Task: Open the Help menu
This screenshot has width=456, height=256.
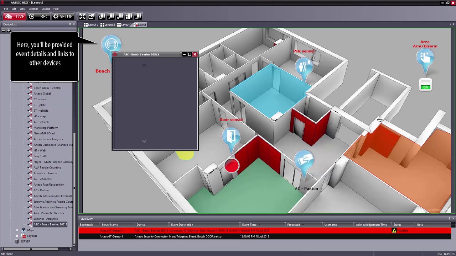Action: (x=56, y=9)
